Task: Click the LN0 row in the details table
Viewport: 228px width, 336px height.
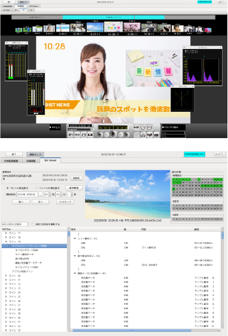Action: click(x=145, y=243)
